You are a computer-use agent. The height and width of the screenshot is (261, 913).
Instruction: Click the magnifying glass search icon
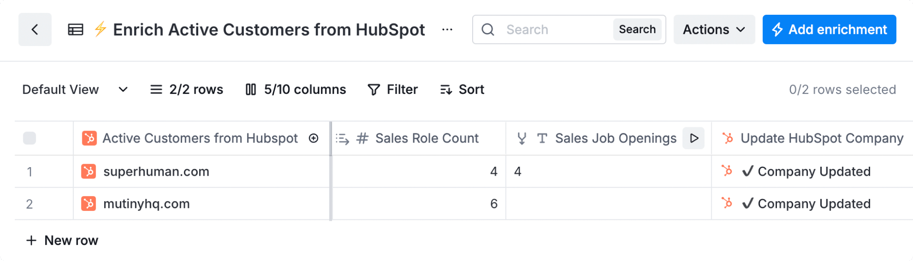(x=488, y=30)
